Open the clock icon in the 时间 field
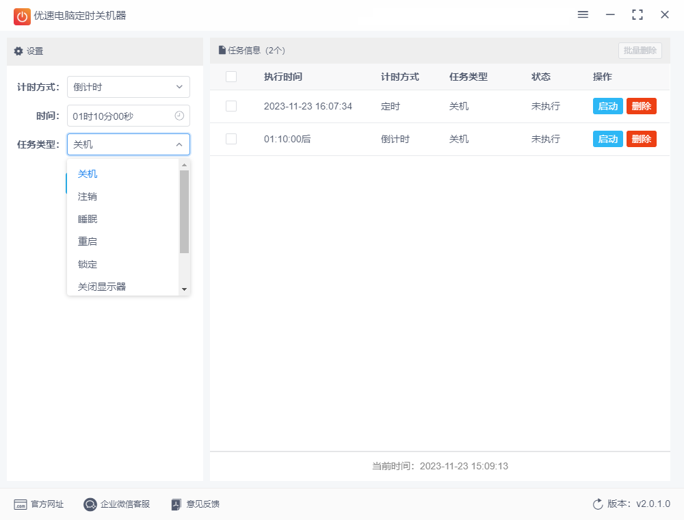Screen dimensions: 684x520 (x=179, y=116)
